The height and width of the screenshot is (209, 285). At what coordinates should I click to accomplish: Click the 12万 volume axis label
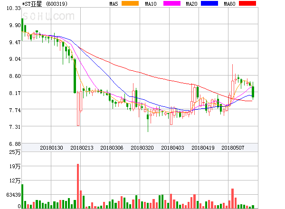click(x=15, y=180)
